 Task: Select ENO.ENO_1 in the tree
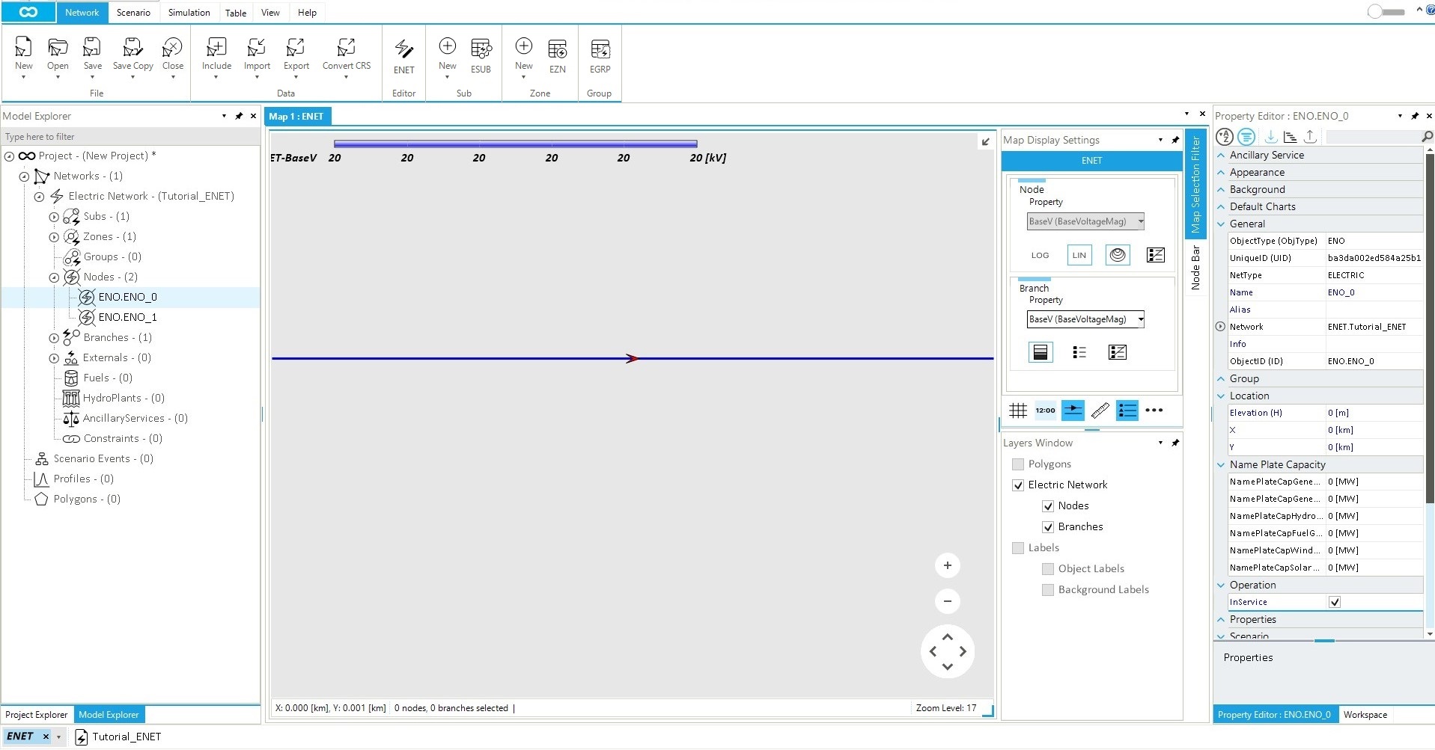point(127,317)
